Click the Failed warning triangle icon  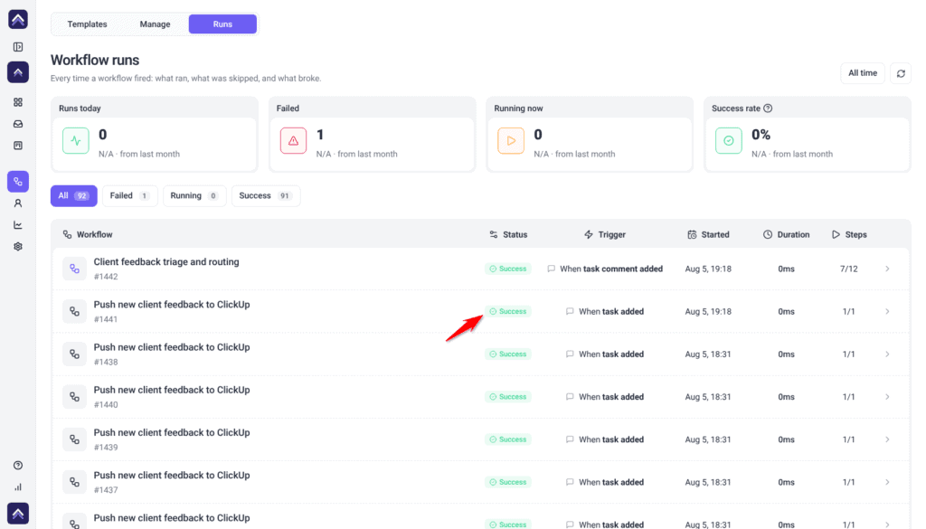tap(294, 140)
